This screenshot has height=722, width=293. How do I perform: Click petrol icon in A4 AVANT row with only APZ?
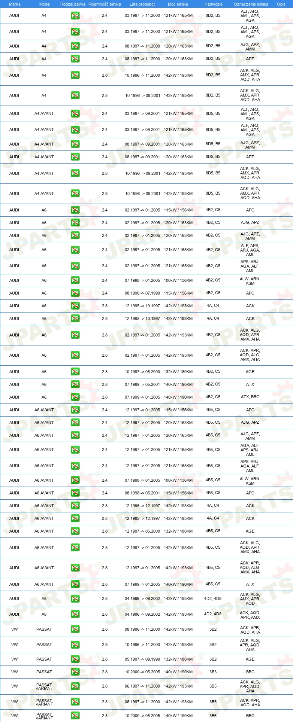[x=75, y=157]
